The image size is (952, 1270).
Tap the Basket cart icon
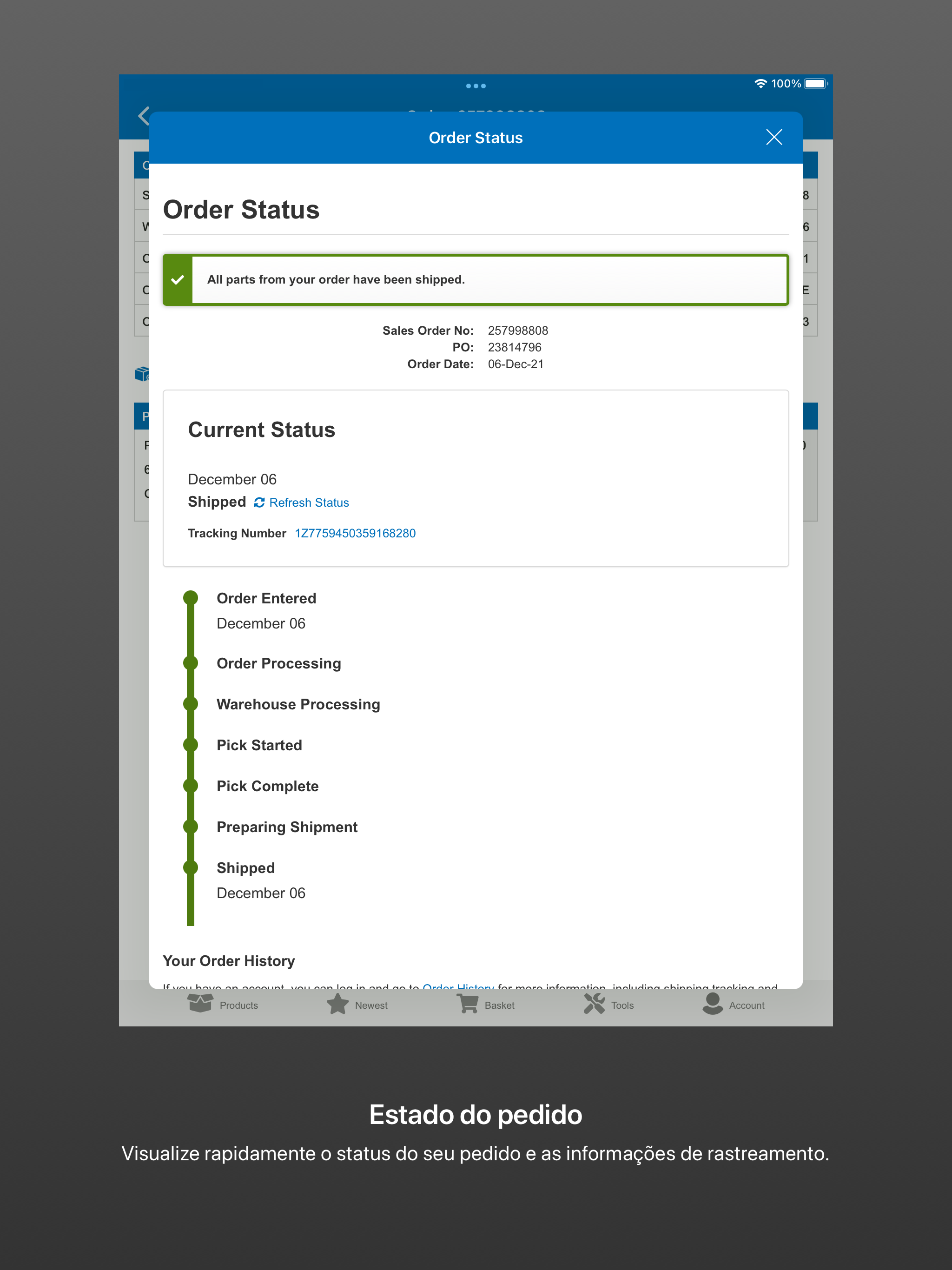(x=468, y=1004)
